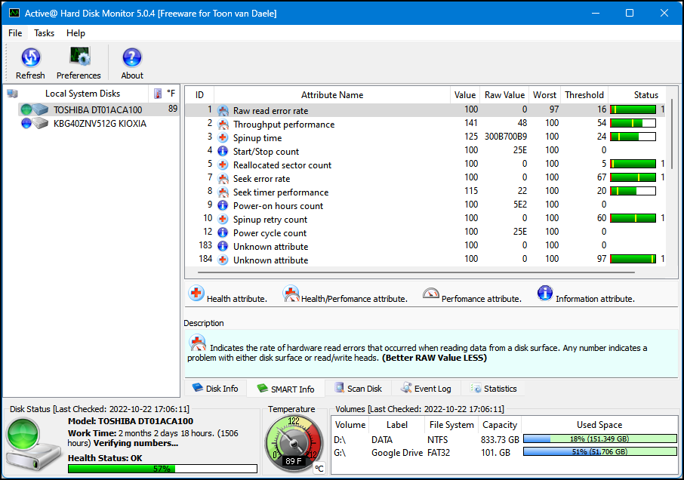Click the Reallocated sector count icon
This screenshot has width=684, height=480.
pyautogui.click(x=223, y=165)
